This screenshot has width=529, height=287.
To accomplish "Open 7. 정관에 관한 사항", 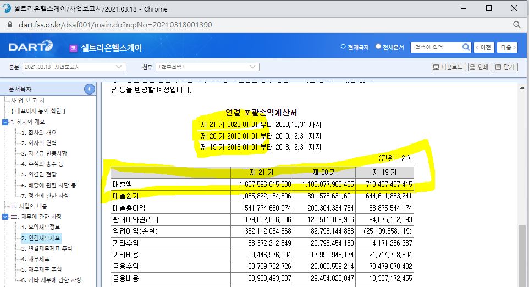I will point(45,196).
